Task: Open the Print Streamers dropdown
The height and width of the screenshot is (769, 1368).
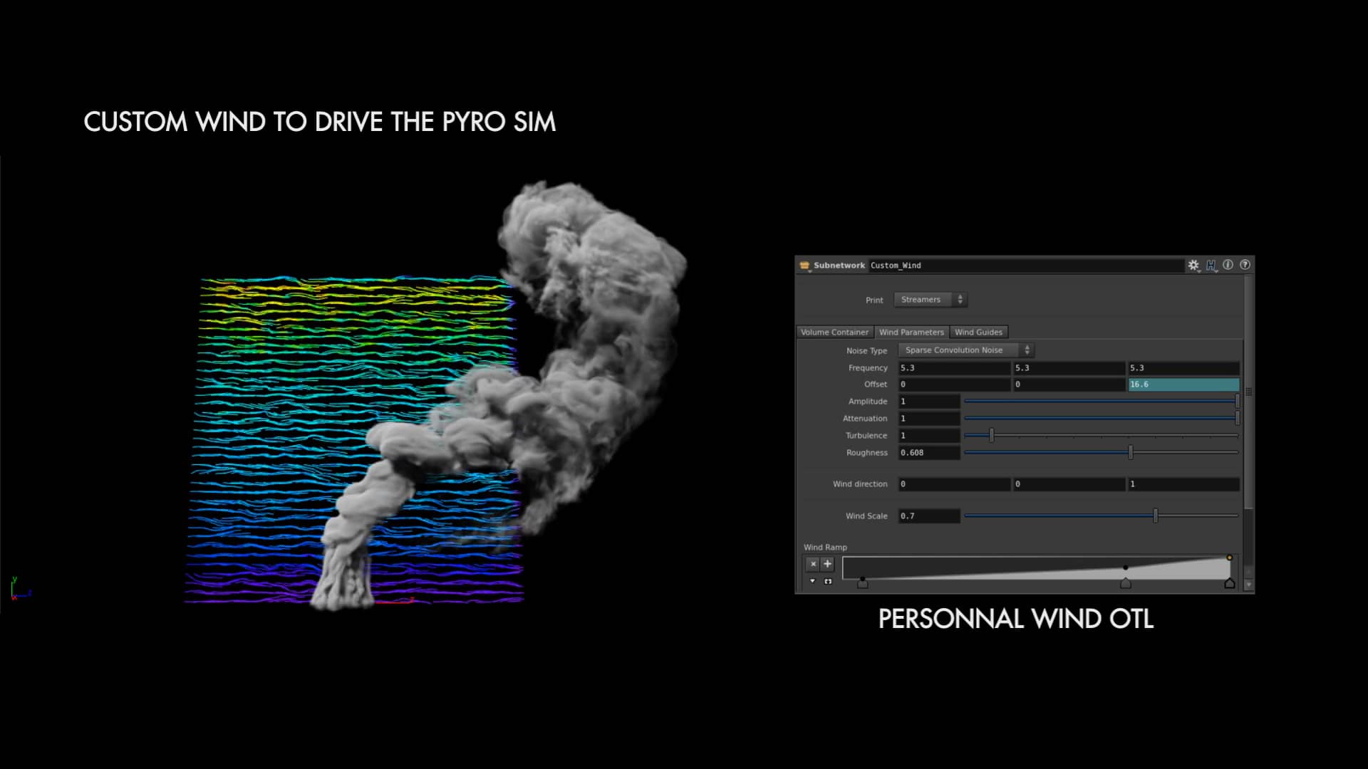Action: pyautogui.click(x=928, y=300)
